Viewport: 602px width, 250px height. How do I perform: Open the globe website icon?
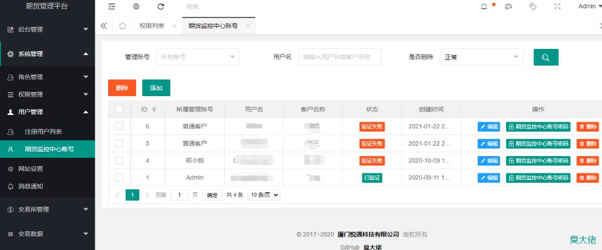[136, 7]
